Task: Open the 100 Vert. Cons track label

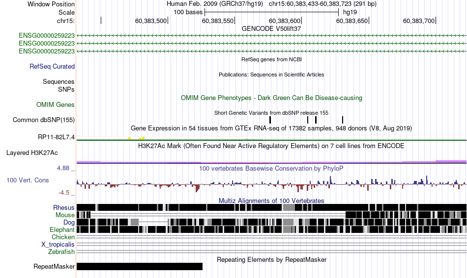Action: pyautogui.click(x=28, y=180)
